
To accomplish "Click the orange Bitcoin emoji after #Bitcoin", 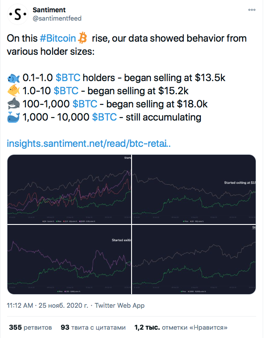I will coord(83,38).
